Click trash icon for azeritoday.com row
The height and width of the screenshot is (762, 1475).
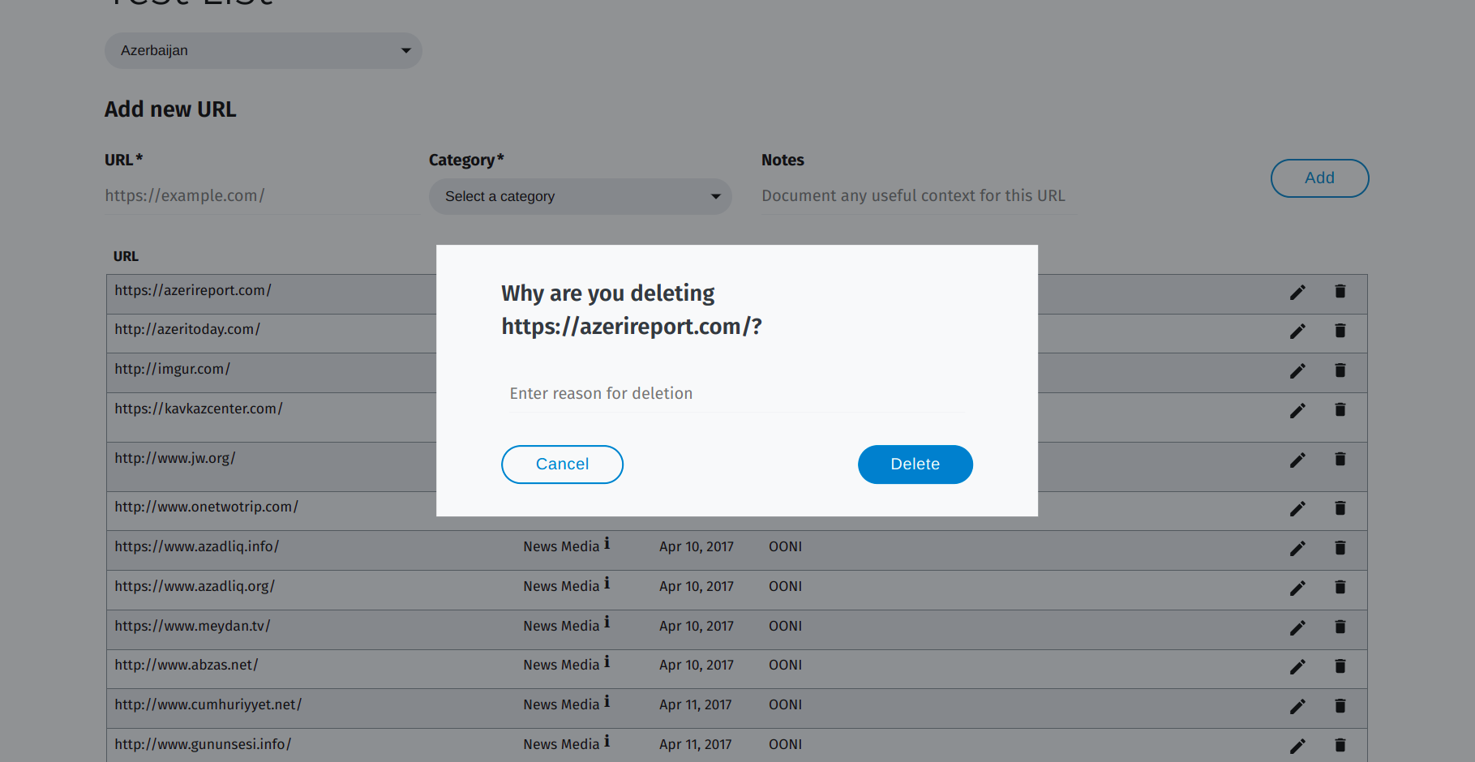click(1340, 331)
